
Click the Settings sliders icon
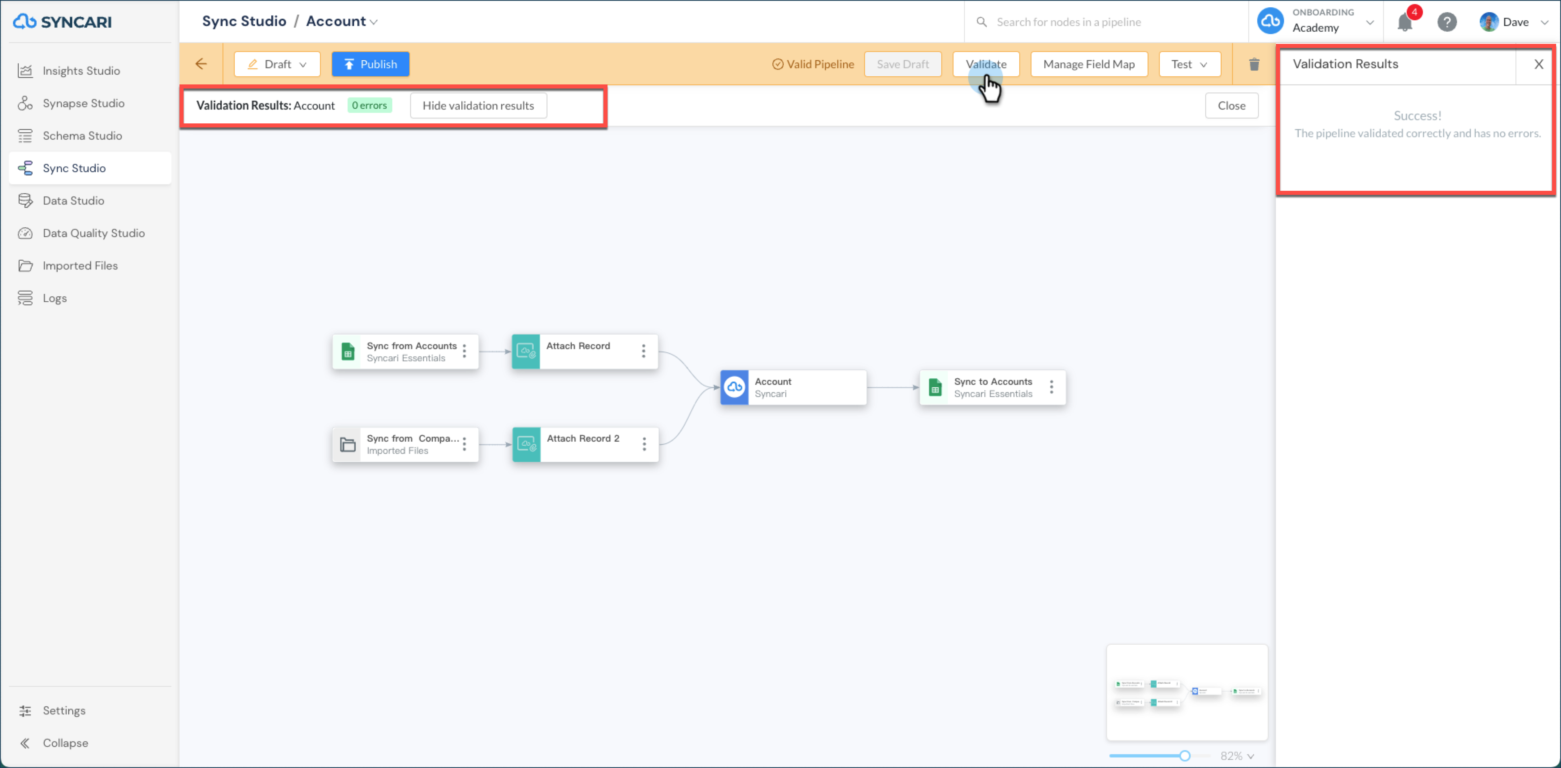click(26, 710)
